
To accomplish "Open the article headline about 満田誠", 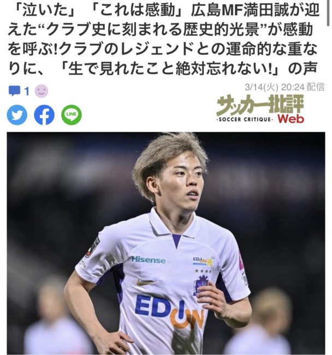I will [x=163, y=39].
